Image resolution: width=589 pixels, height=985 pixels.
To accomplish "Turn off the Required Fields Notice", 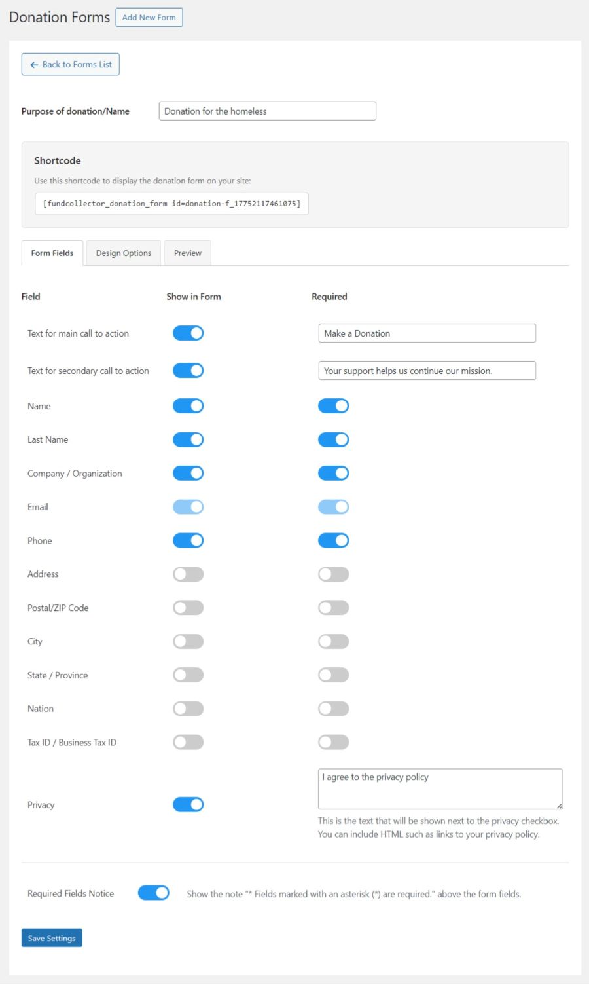I will pos(153,893).
